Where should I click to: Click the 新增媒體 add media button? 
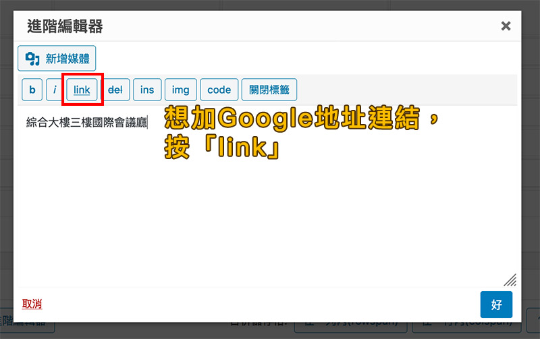pyautogui.click(x=57, y=59)
